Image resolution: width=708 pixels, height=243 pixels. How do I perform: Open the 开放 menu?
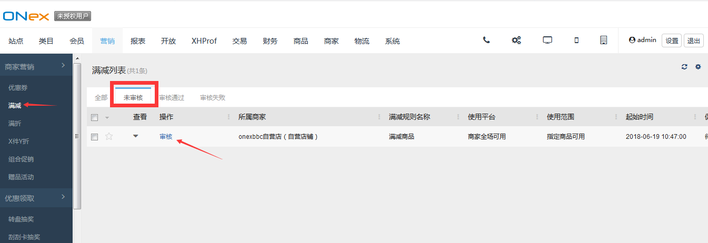tap(168, 41)
